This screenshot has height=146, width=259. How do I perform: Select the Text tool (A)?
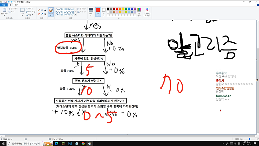(x=45, y=10)
